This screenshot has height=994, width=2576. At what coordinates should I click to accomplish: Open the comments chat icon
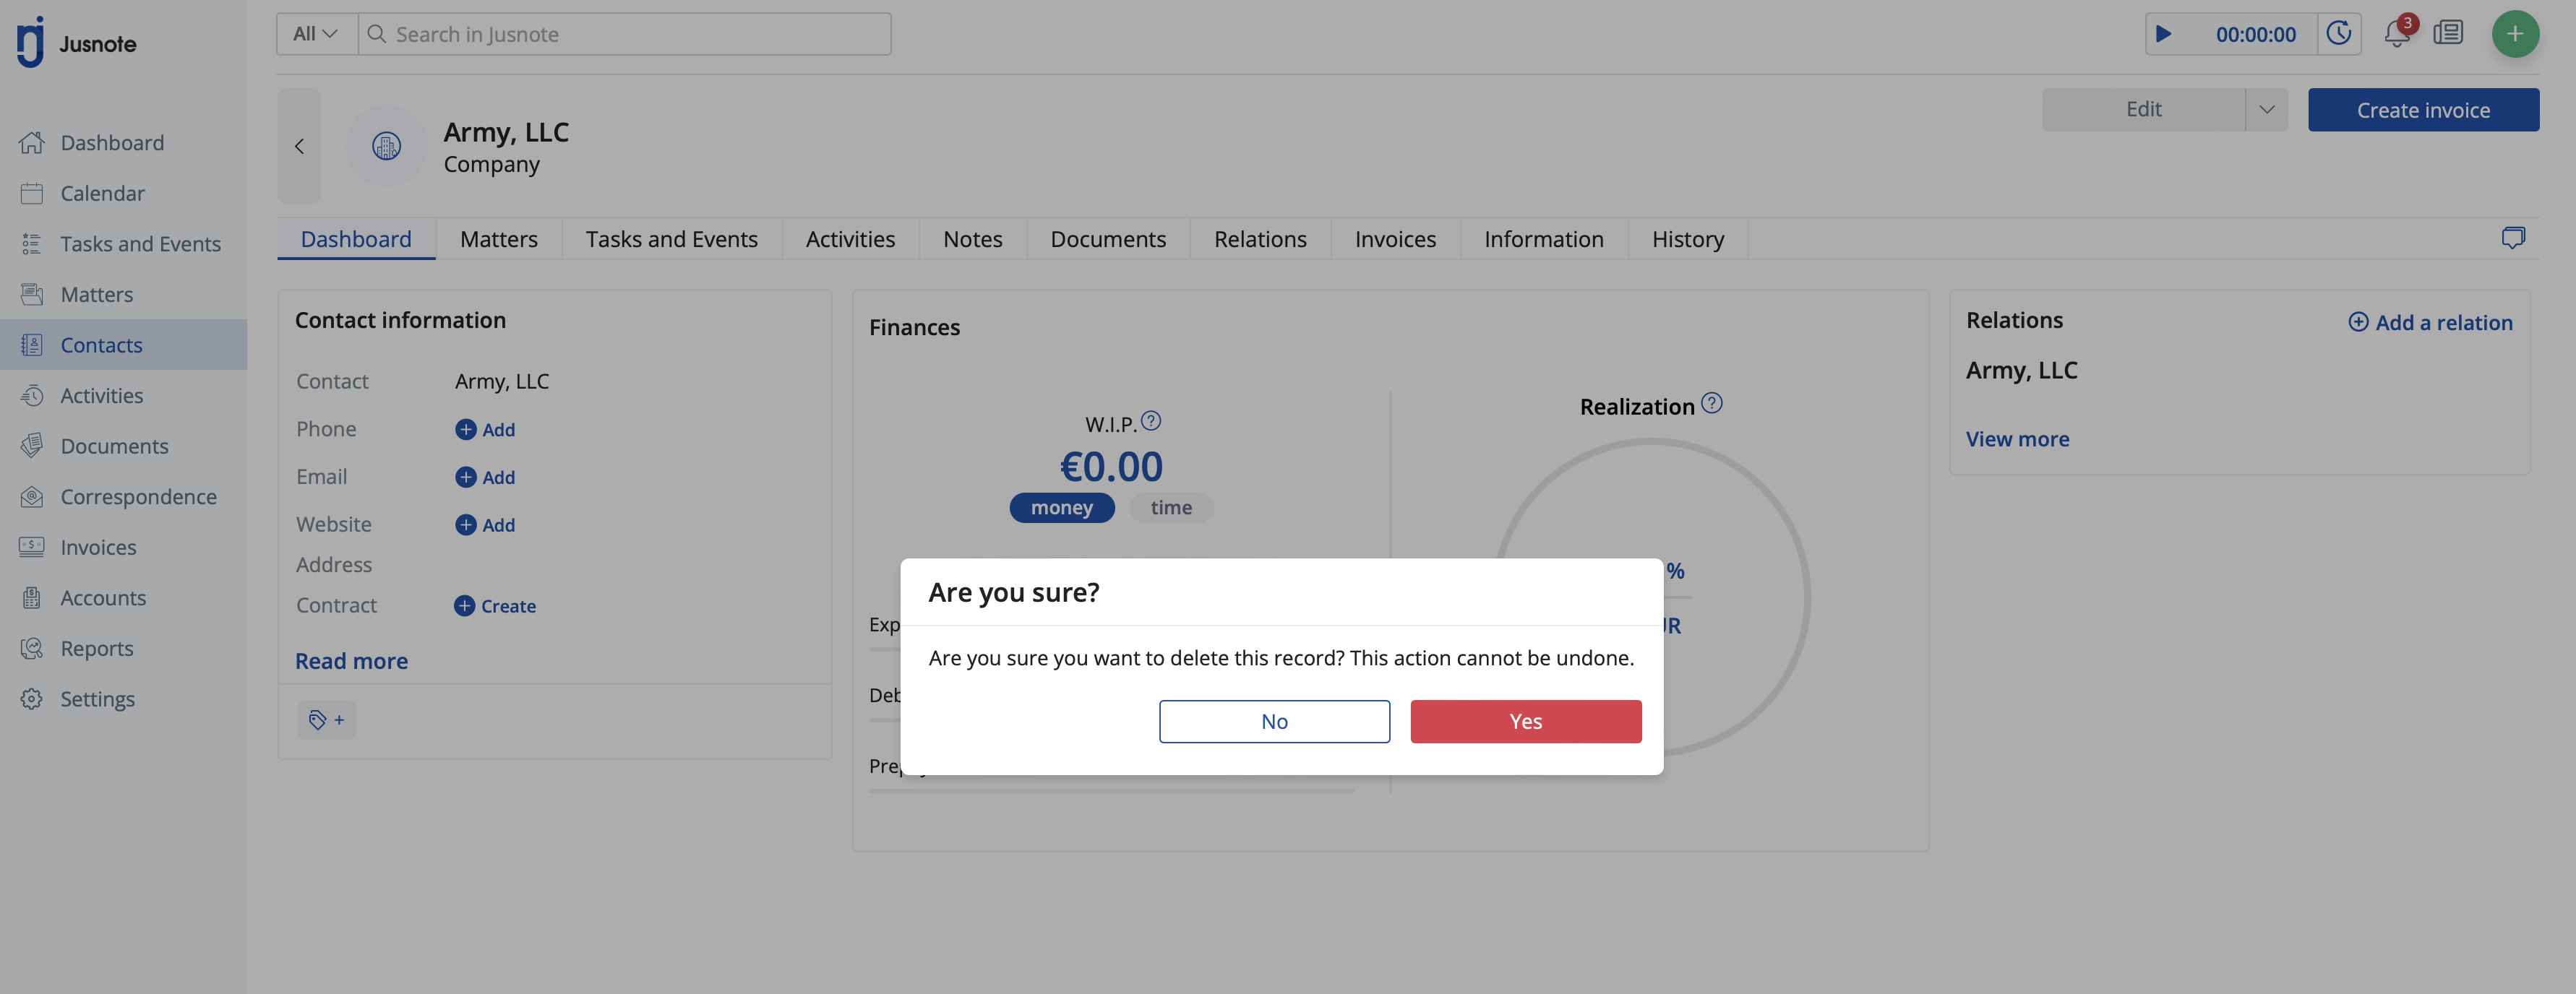pos(2512,239)
